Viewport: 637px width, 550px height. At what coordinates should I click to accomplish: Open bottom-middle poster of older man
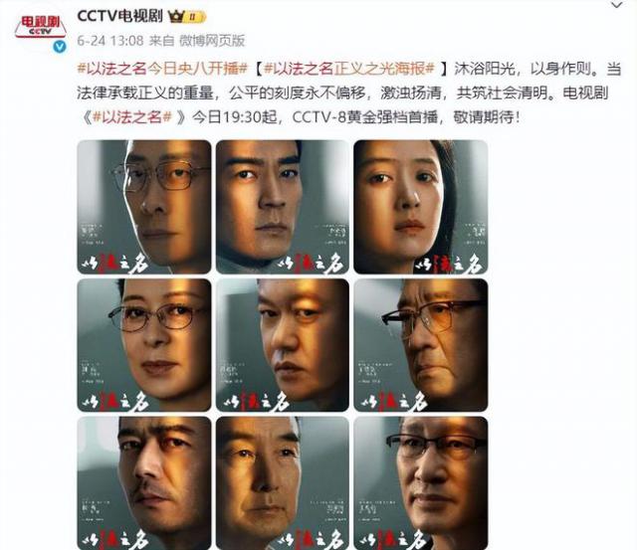click(x=283, y=483)
